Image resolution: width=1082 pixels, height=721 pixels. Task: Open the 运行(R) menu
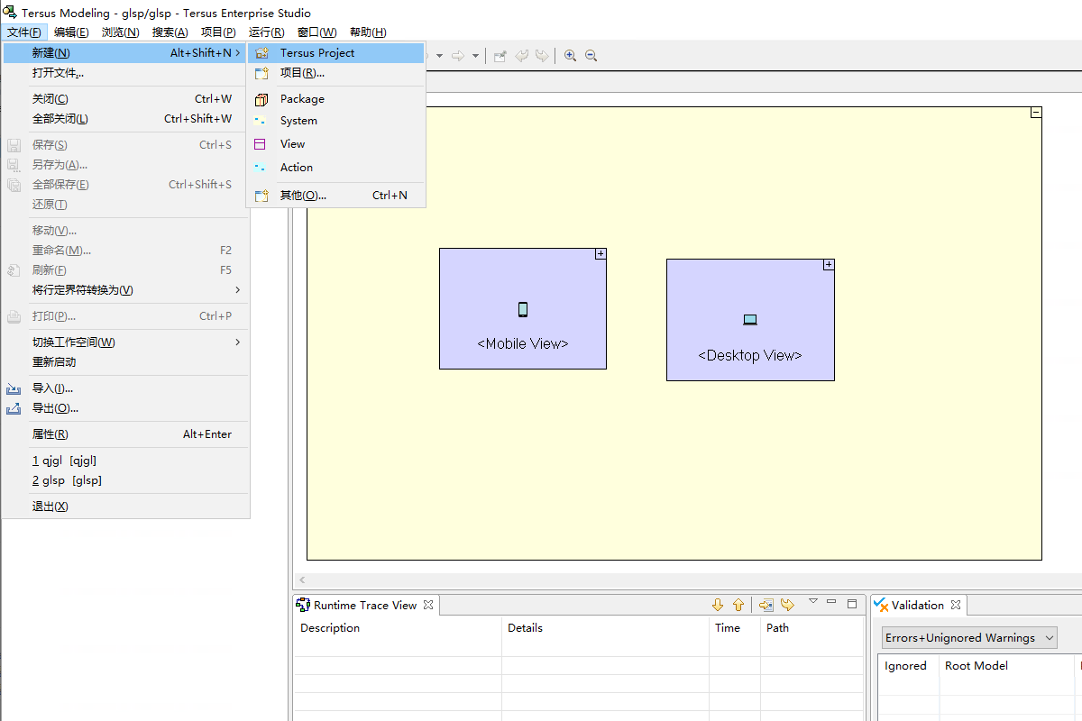pos(267,32)
